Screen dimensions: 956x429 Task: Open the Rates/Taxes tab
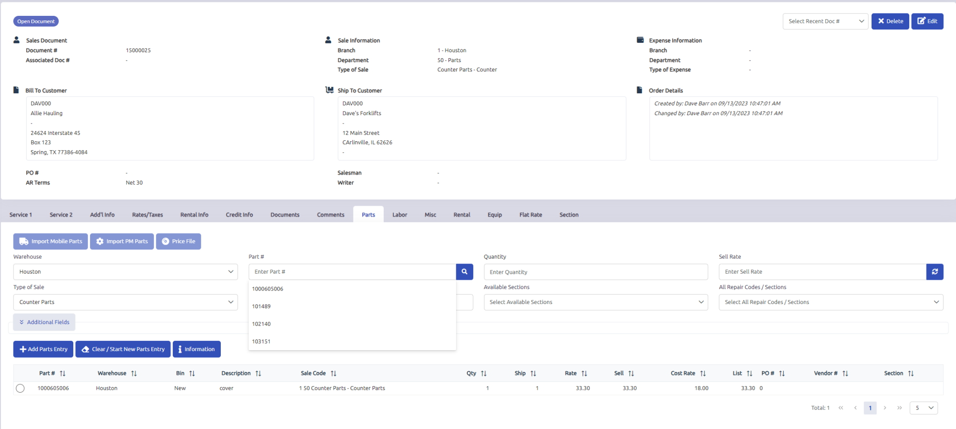tap(147, 214)
